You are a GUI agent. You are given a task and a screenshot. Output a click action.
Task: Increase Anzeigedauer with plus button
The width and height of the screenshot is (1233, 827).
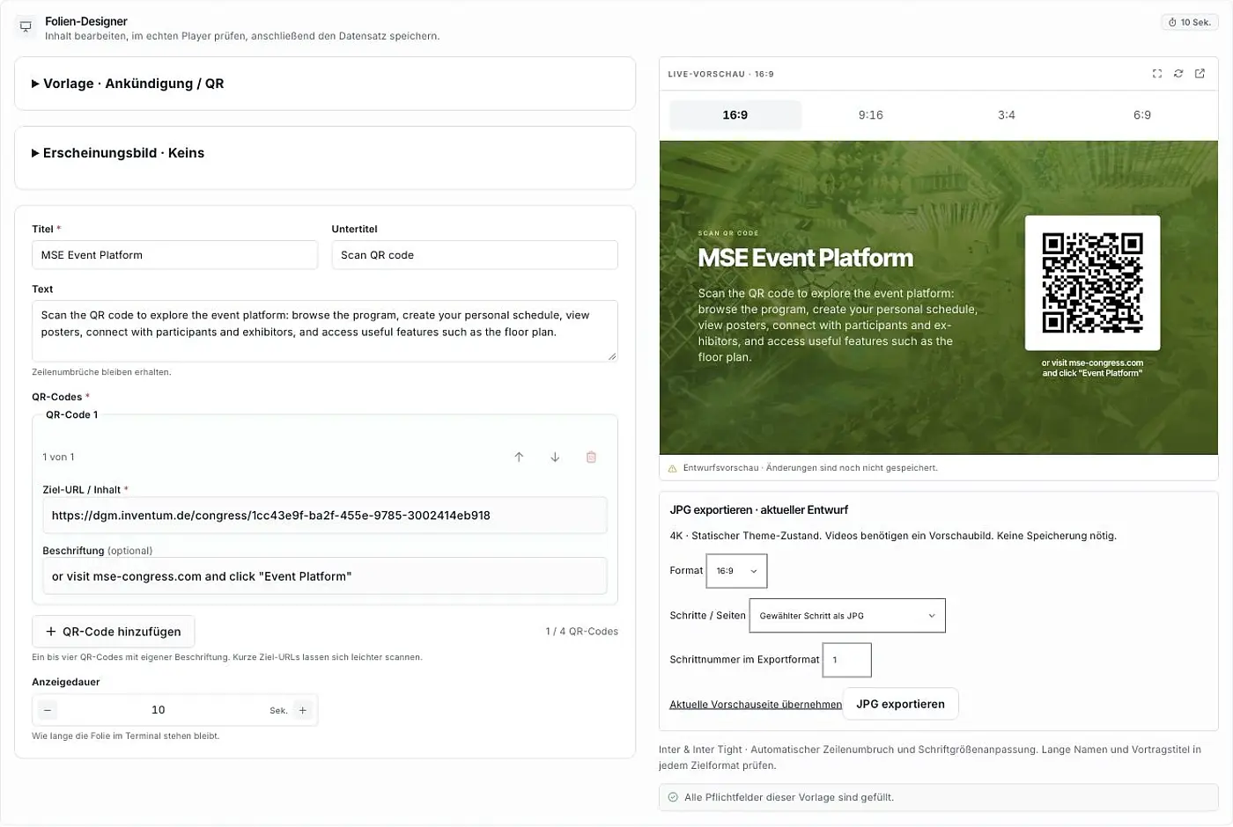coord(302,710)
